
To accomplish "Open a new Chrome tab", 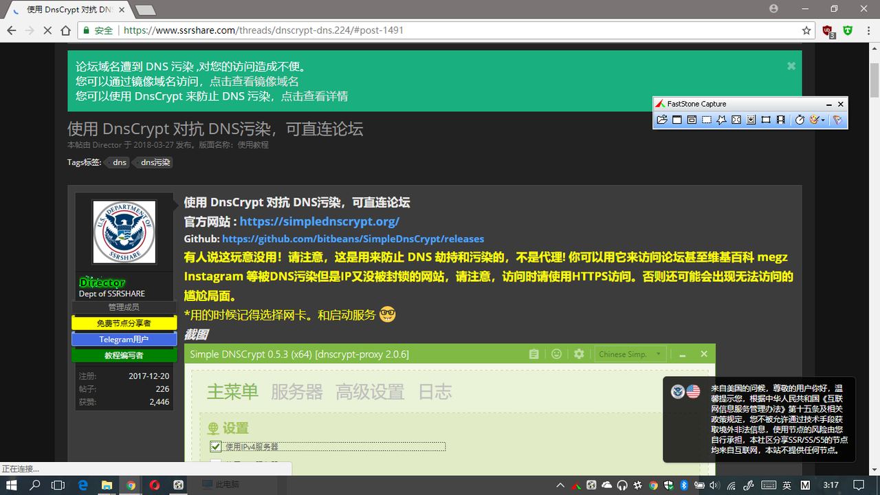I will [x=145, y=10].
